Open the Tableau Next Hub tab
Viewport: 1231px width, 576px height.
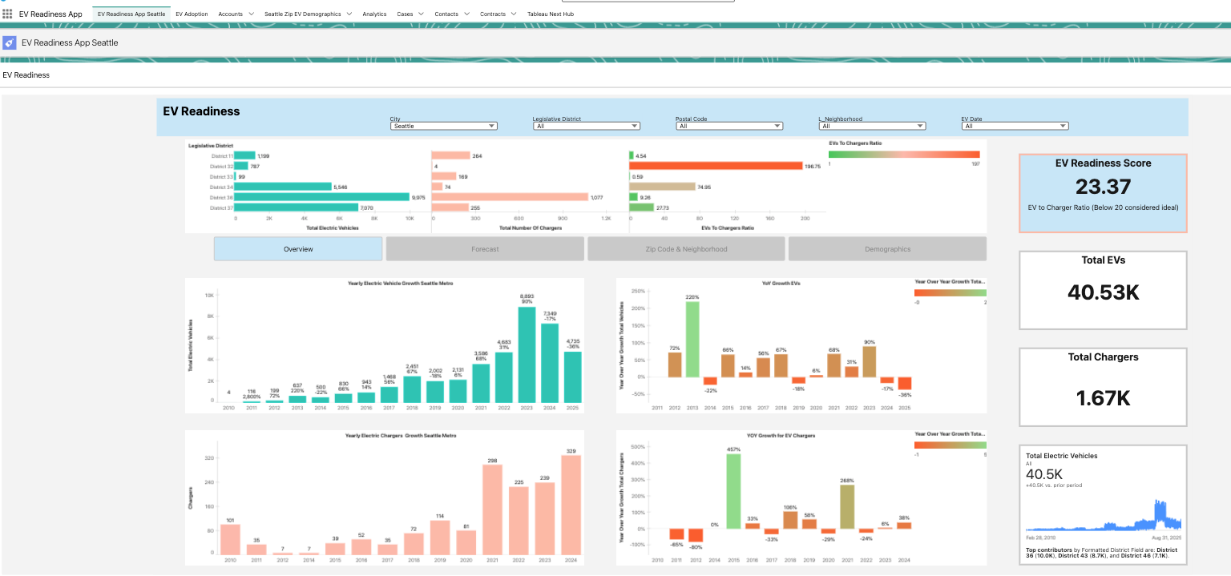tap(551, 14)
